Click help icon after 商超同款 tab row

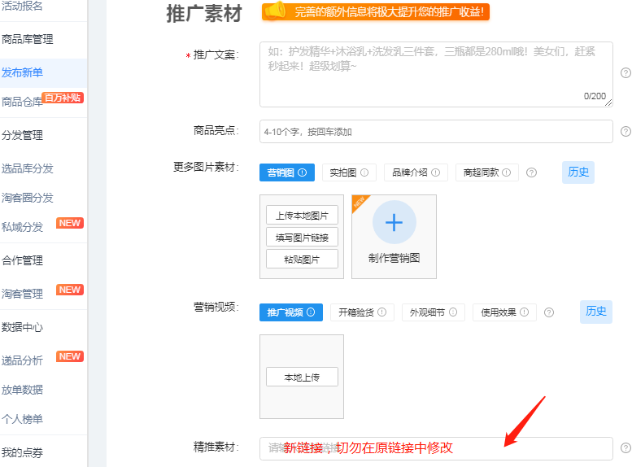531,172
